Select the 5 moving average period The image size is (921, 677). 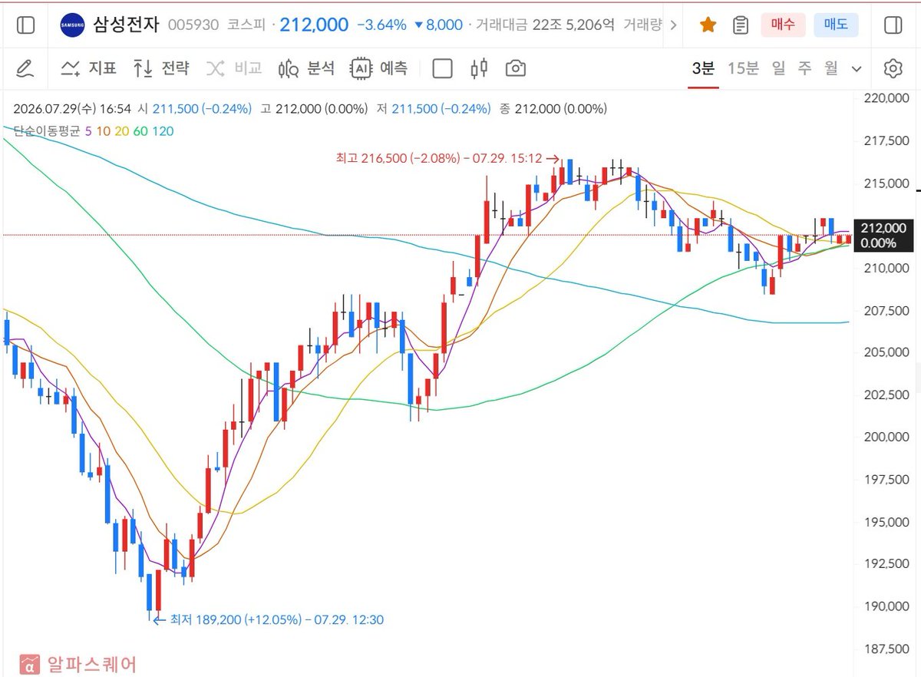(x=88, y=131)
